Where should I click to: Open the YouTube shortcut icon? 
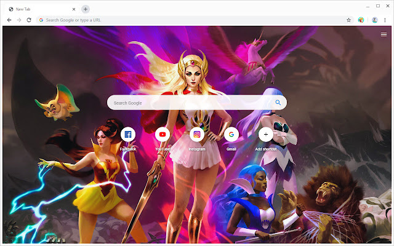coord(163,134)
